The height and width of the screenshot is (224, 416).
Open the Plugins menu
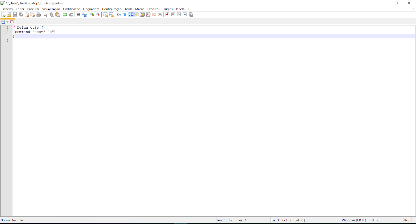pos(168,9)
